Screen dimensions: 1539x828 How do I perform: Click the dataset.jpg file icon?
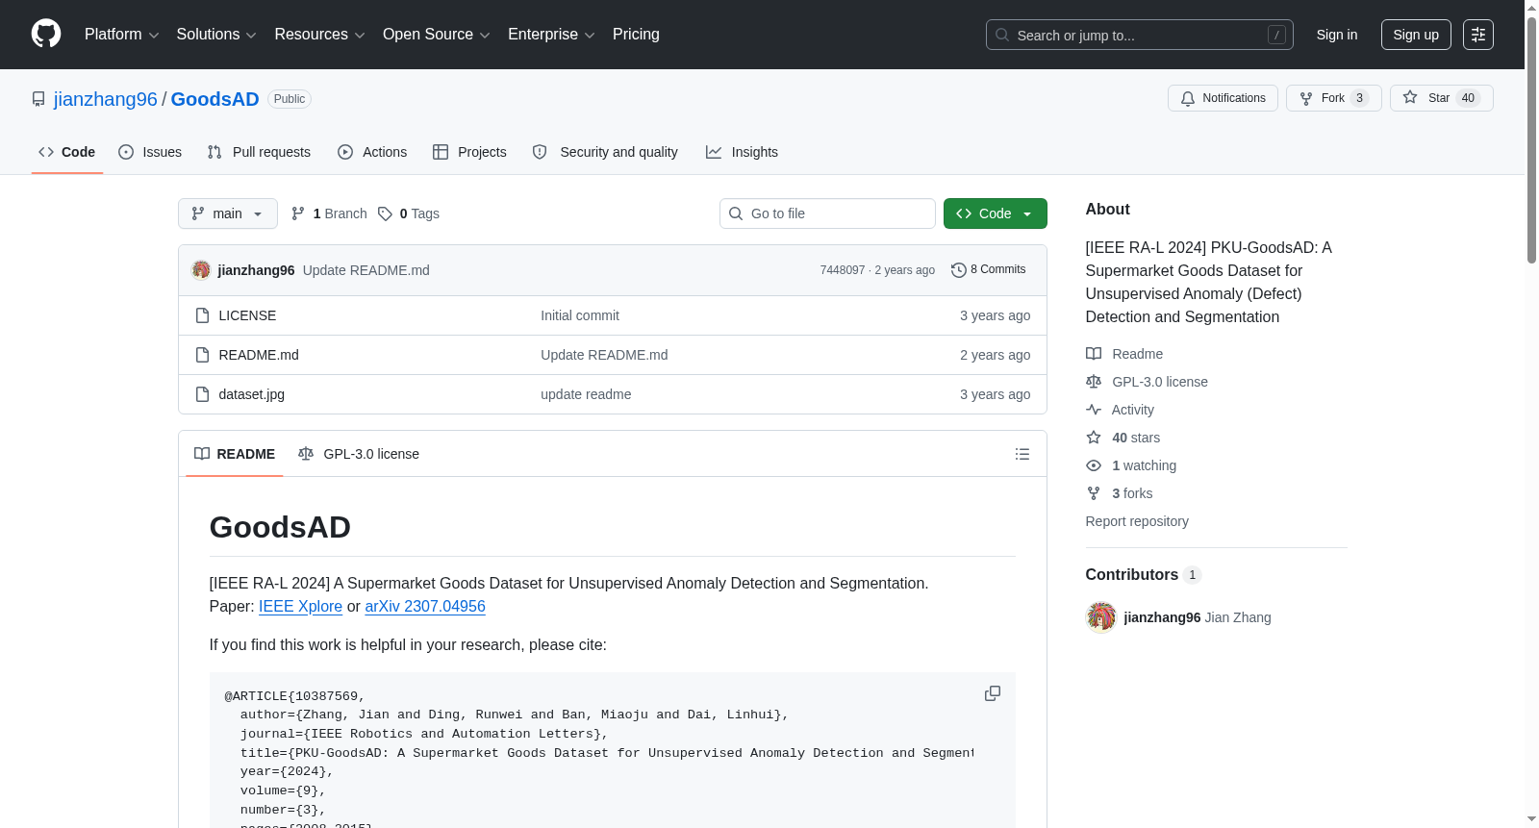tap(202, 394)
